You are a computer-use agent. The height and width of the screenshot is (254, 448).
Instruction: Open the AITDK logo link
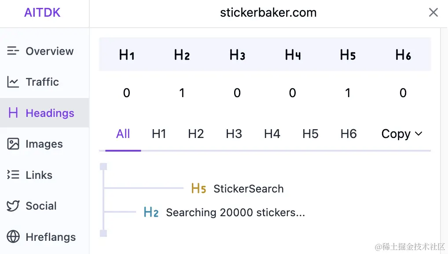pyautogui.click(x=42, y=13)
